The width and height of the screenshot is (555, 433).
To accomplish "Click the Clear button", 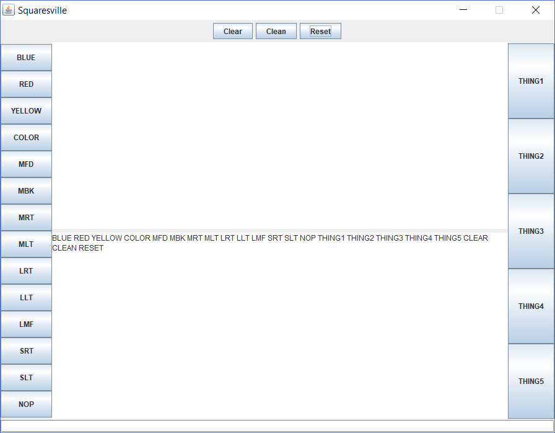I will (232, 31).
